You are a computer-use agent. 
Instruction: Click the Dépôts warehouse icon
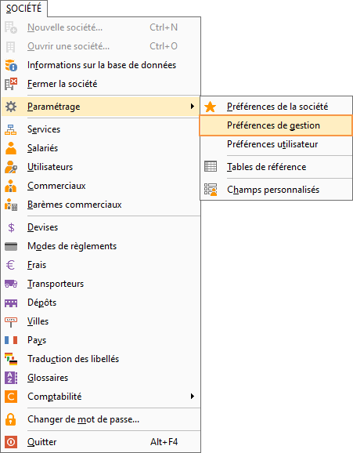[11, 303]
